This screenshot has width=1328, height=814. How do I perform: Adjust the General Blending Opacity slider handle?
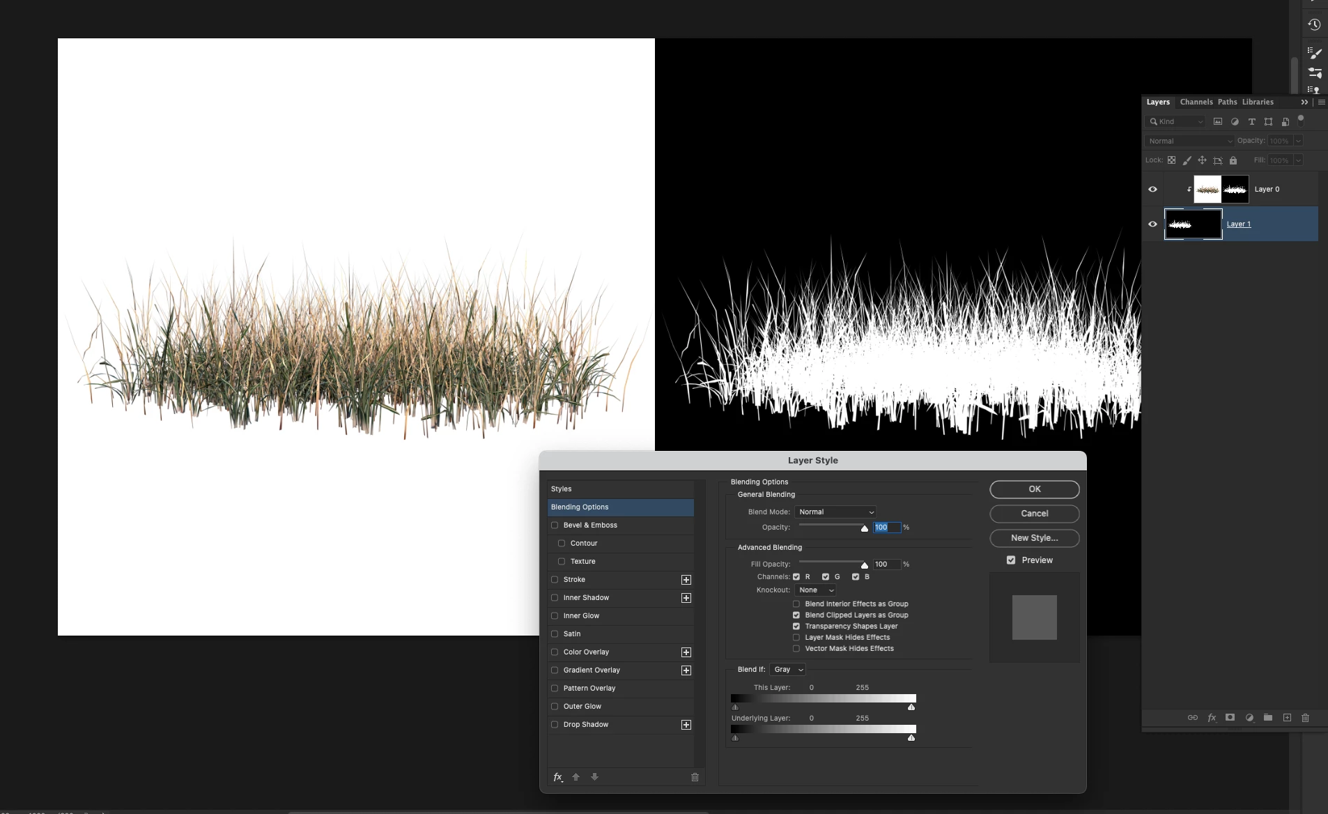pyautogui.click(x=865, y=528)
